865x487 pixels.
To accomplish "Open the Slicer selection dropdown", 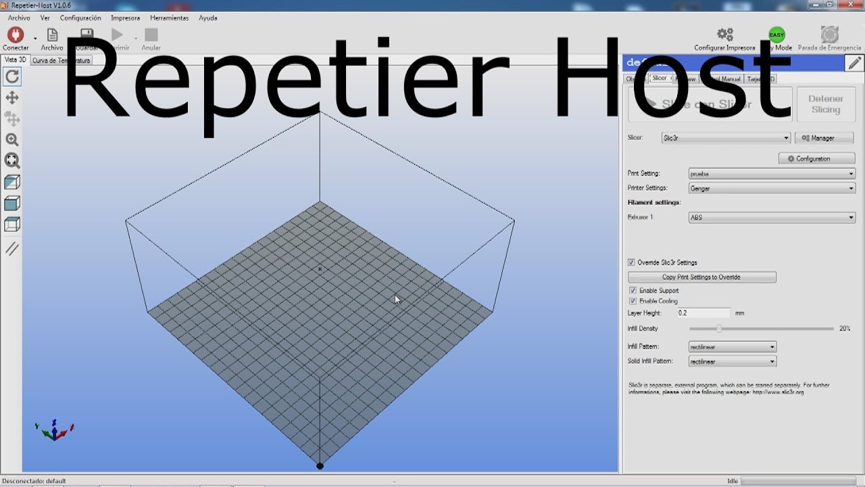I will pos(726,138).
